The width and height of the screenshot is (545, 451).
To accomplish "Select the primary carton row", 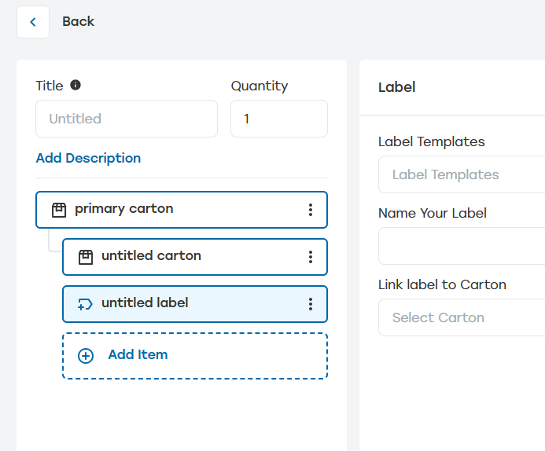I will point(182,210).
